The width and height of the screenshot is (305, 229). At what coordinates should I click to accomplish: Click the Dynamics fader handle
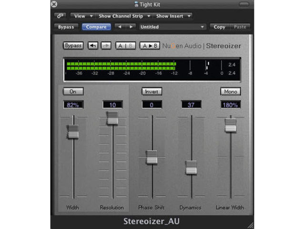pos(191,167)
